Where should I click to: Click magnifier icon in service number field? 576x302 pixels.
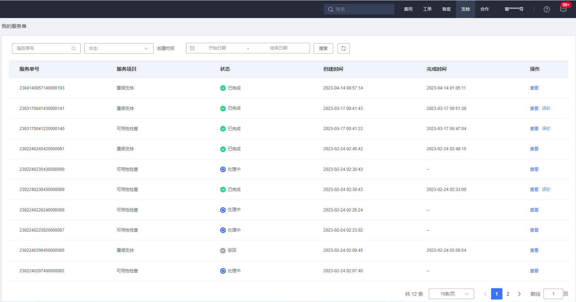[74, 48]
